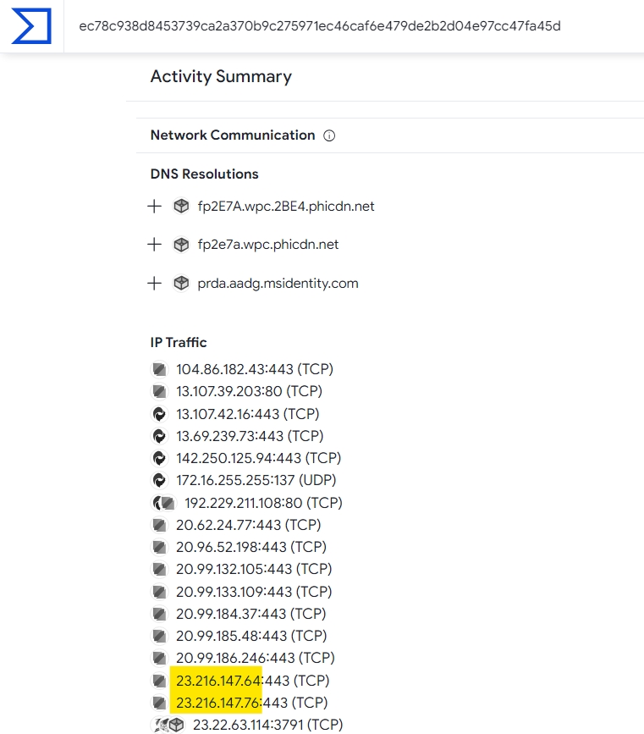Click the icon beside 20.62.24.77:443
644x734 pixels.
click(x=158, y=525)
